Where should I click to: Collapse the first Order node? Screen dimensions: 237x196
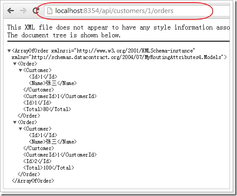point(15,64)
